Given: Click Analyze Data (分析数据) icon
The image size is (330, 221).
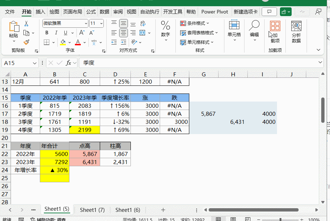Looking at the screenshot, I should (x=296, y=32).
